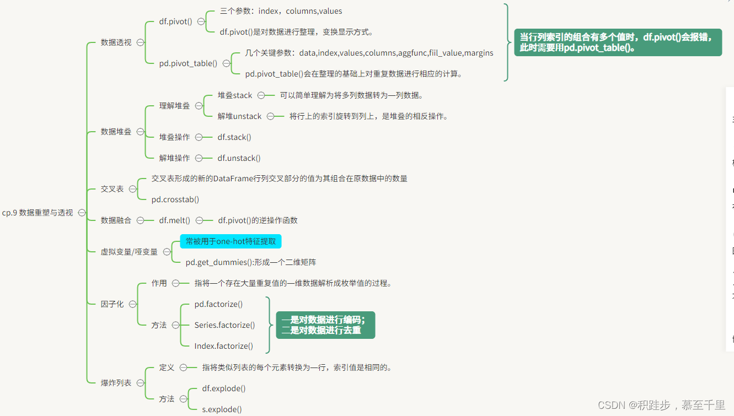Collapse the cp.9 数据重塑与透视 root node
This screenshot has height=416, width=734.
click(x=82, y=213)
